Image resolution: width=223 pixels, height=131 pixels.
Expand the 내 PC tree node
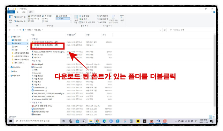9,71
